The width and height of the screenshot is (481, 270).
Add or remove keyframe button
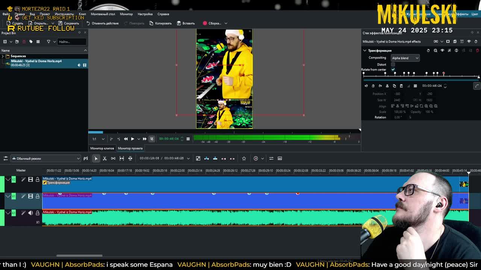373,86
